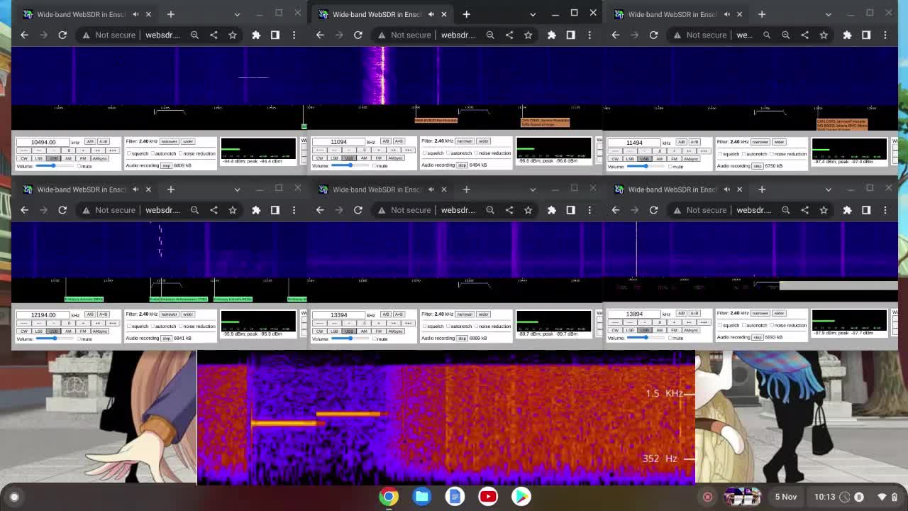The image size is (908, 511).
Task: Enable noise reduction in the 12194 kHz window
Action: coord(182,326)
